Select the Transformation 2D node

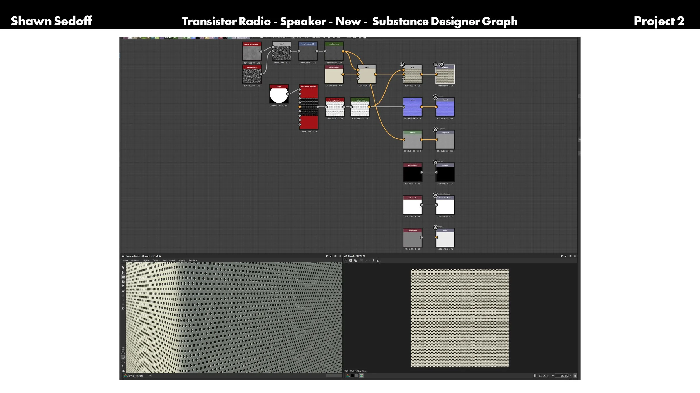[308, 51]
